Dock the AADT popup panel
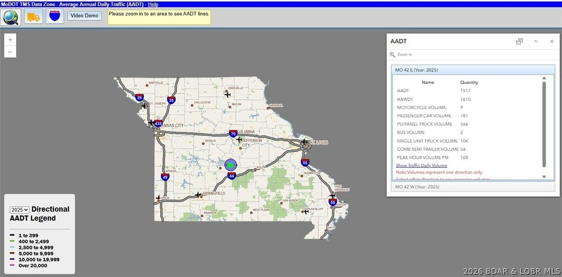The image size is (562, 277). (x=519, y=42)
